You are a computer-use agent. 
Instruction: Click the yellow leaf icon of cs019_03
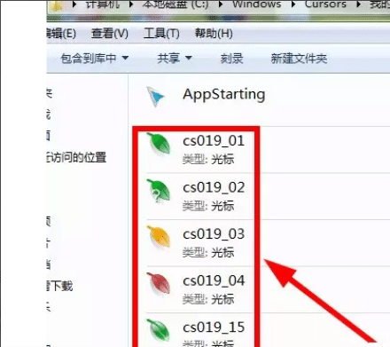(159, 236)
